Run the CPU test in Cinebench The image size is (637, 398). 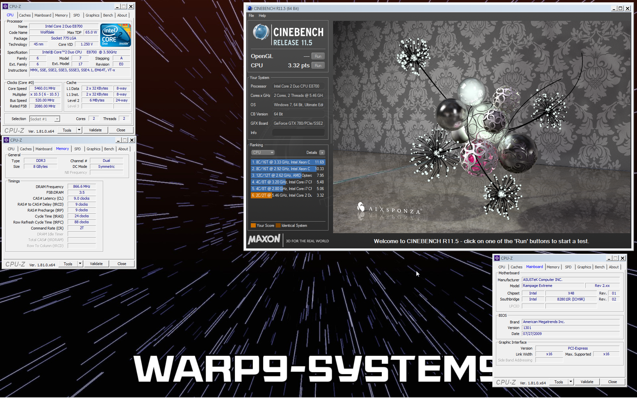(318, 66)
